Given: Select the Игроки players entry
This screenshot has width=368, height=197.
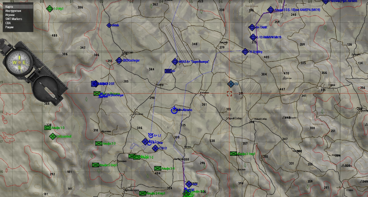Looking at the screenshot, I should pyautogui.click(x=10, y=15).
